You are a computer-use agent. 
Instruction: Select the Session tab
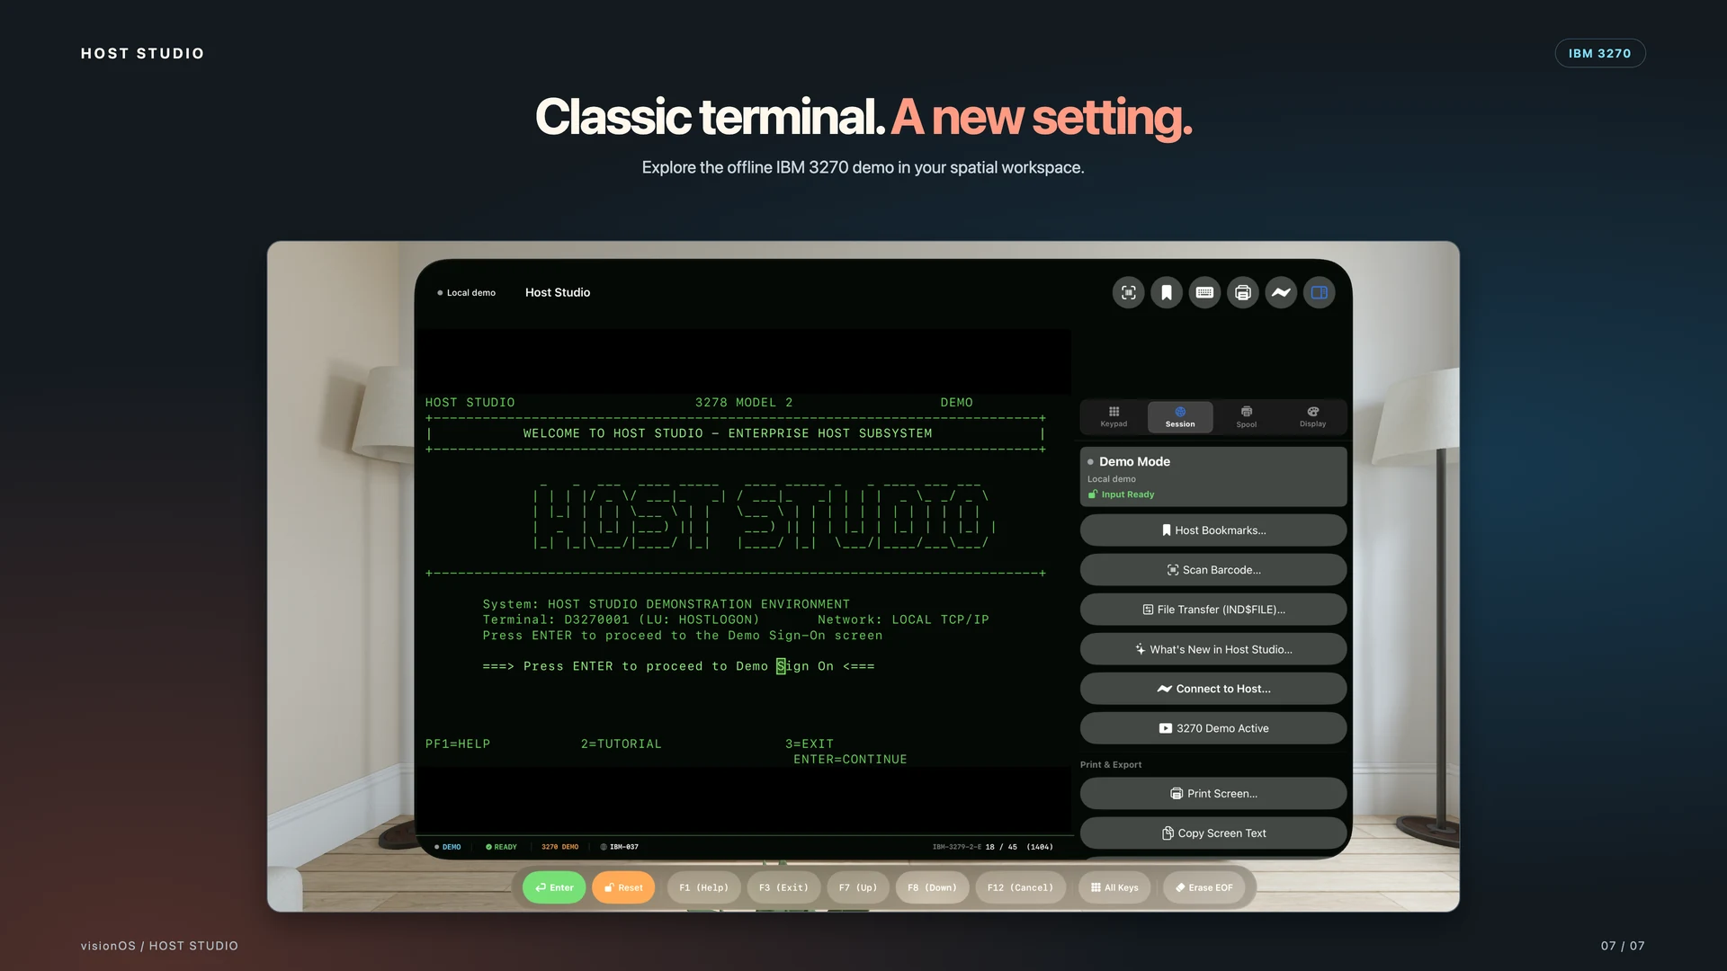pos(1180,417)
